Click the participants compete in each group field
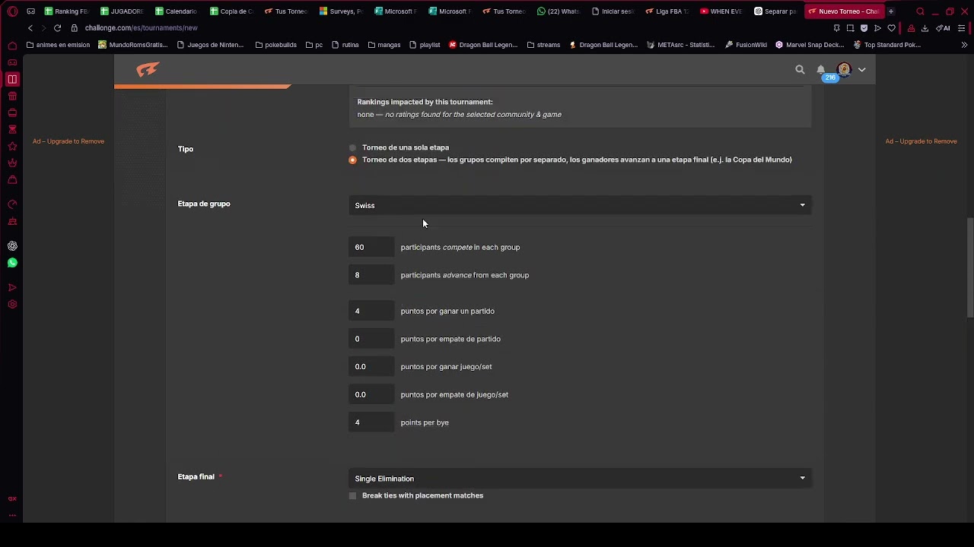This screenshot has width=974, height=547. [371, 248]
